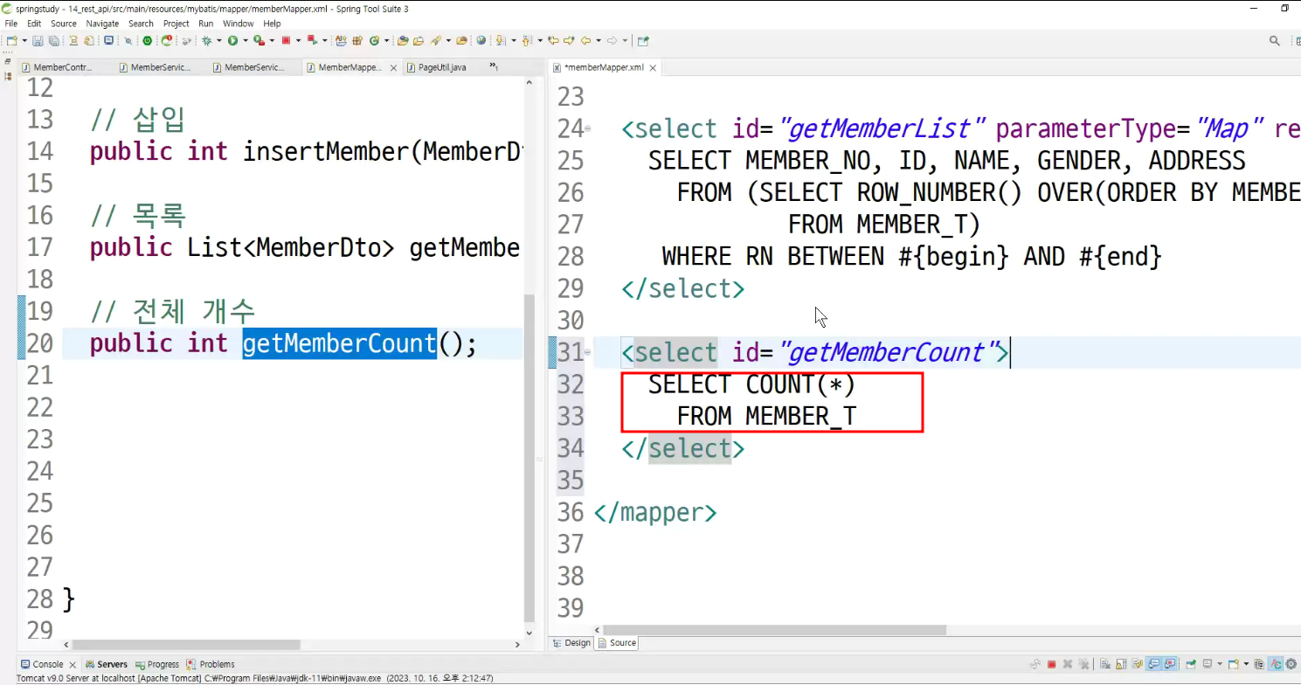Open the Project menu
Image resolution: width=1301 pixels, height=685 pixels.
point(176,24)
